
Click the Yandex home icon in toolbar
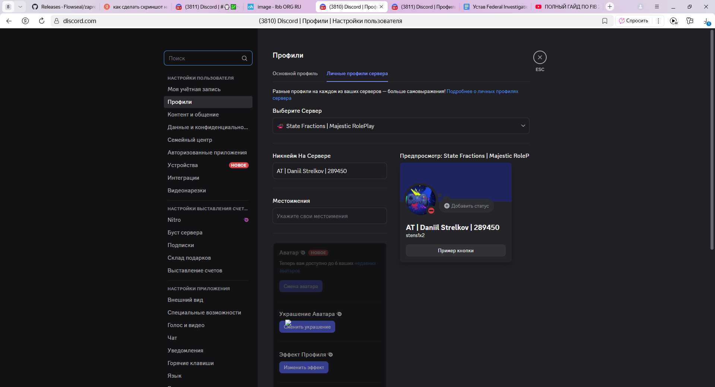click(25, 21)
